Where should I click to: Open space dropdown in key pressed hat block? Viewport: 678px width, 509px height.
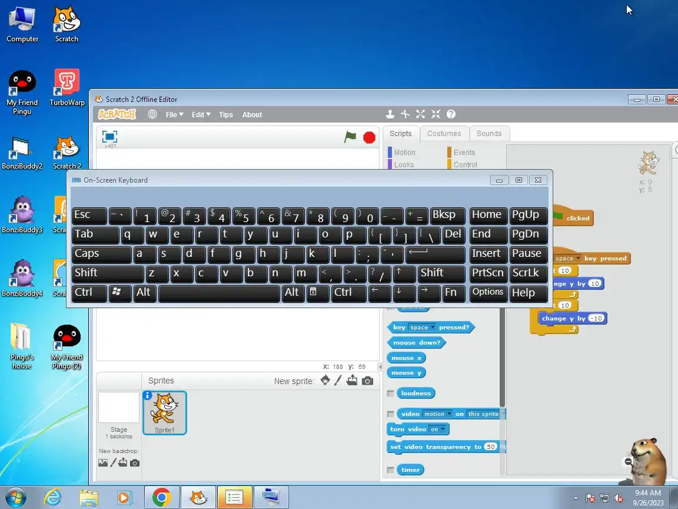coord(568,259)
